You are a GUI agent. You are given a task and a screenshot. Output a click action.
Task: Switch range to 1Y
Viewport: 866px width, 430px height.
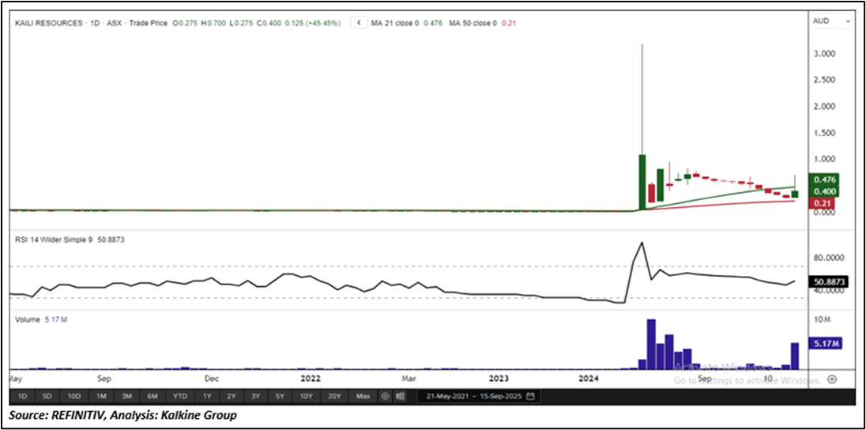click(x=206, y=396)
